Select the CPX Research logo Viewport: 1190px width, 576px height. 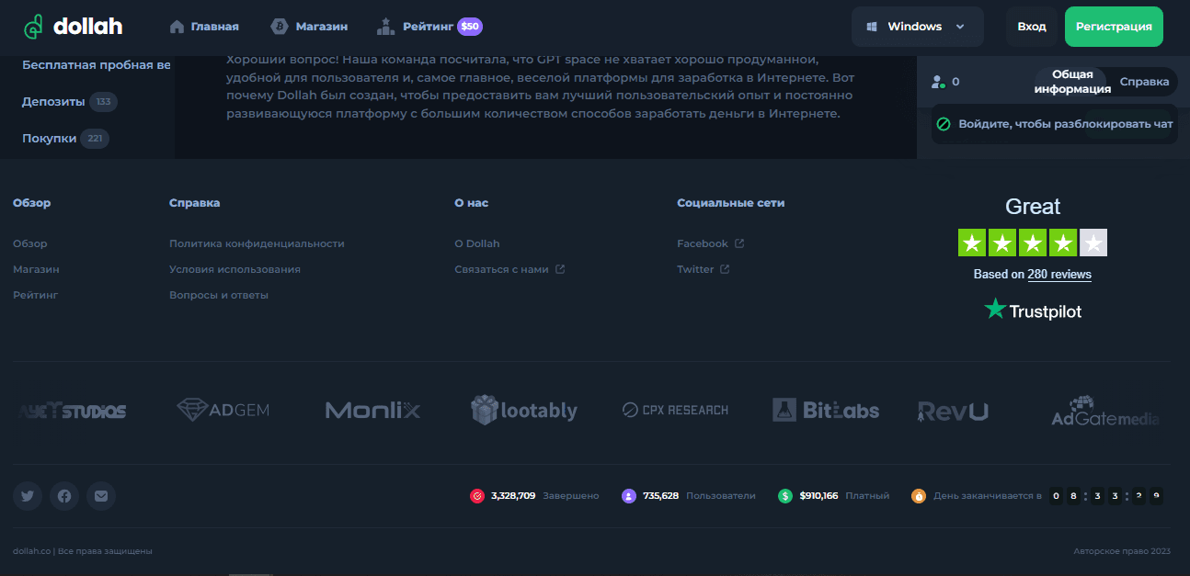[675, 410]
